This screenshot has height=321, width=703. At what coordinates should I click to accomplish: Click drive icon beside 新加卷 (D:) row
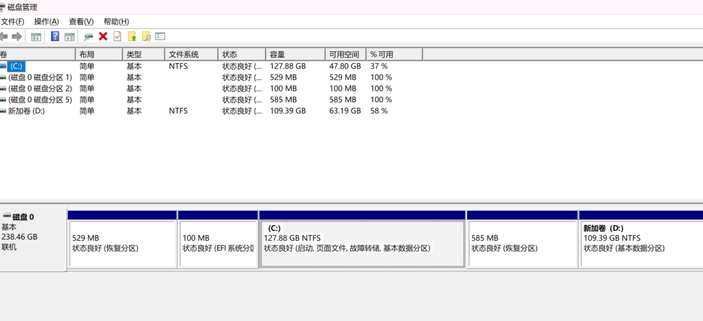[3, 111]
